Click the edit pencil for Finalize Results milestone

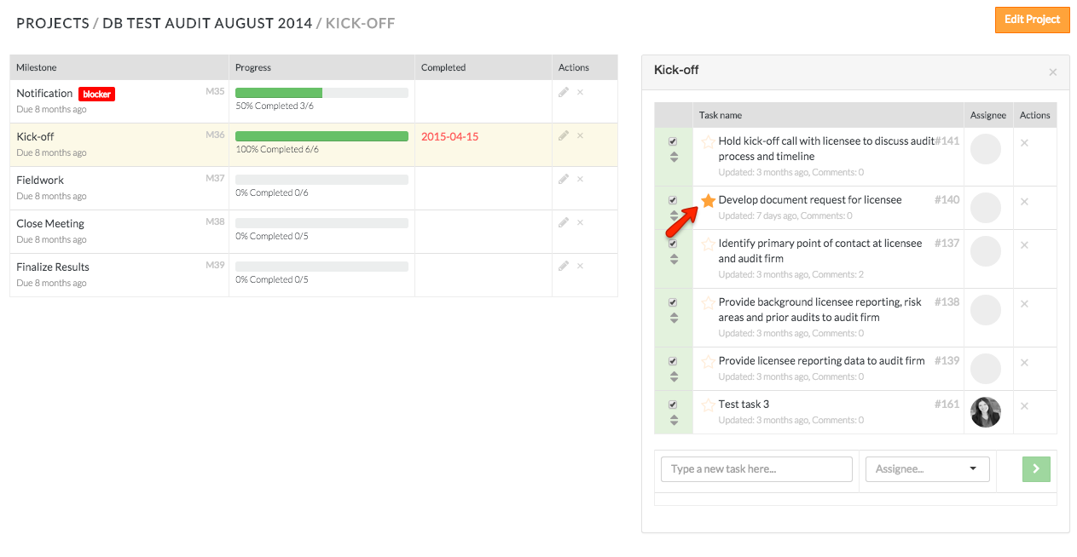click(x=563, y=266)
